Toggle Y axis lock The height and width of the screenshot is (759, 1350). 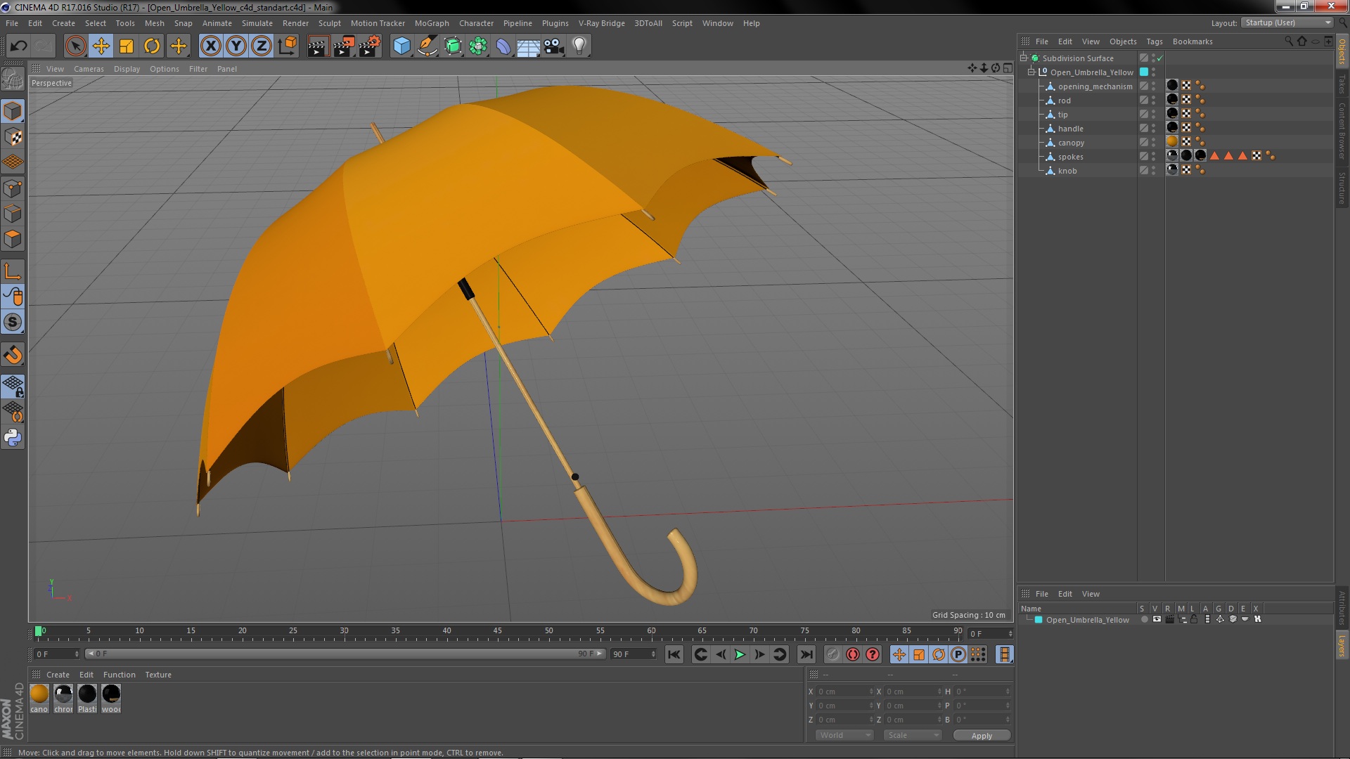tap(236, 46)
